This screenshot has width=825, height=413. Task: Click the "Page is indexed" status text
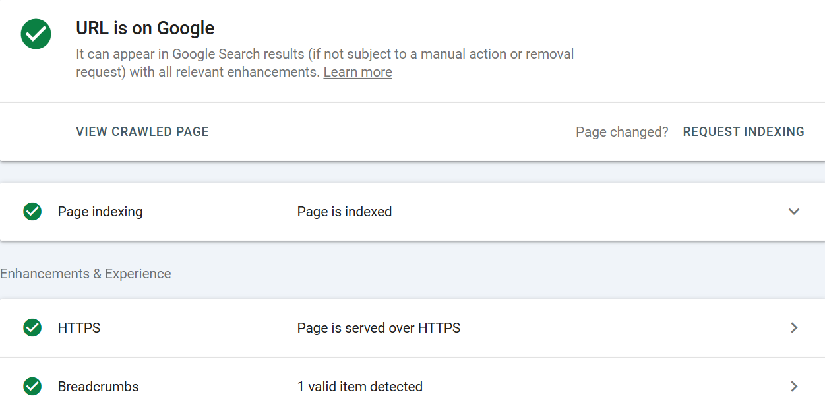344,212
